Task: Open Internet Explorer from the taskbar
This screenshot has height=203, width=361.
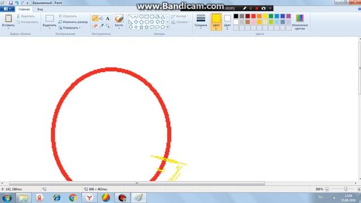Action: [56, 198]
